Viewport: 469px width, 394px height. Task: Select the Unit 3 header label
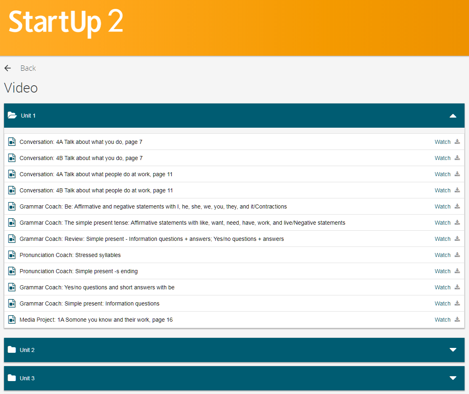27,379
